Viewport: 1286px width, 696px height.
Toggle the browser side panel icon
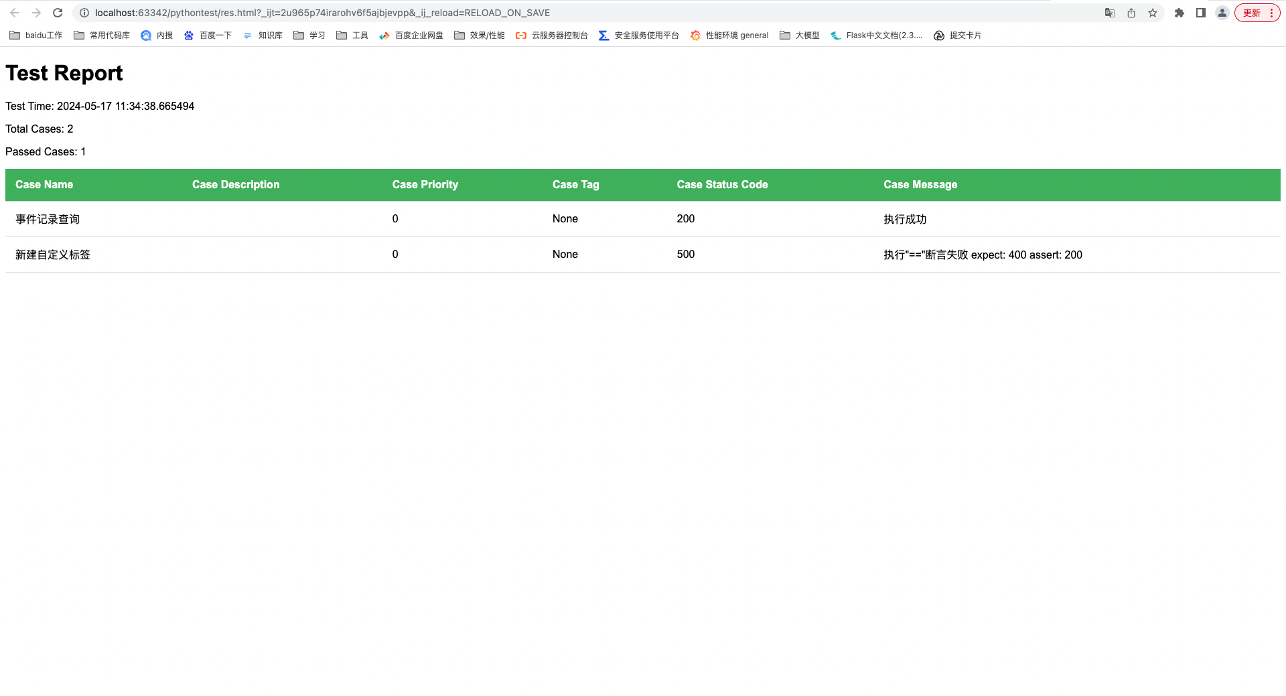click(1201, 13)
